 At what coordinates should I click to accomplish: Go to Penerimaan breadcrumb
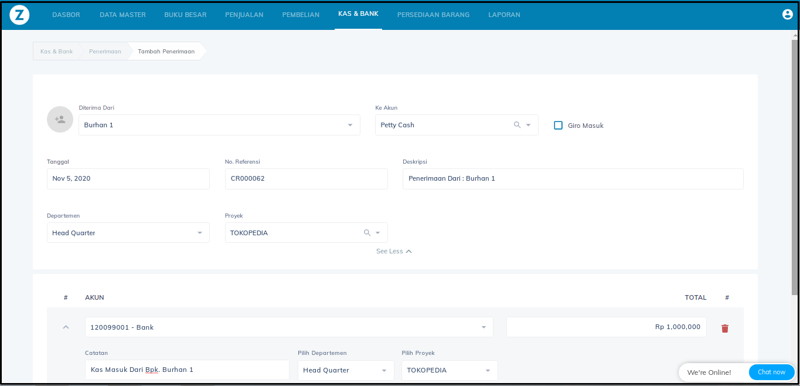(x=105, y=51)
